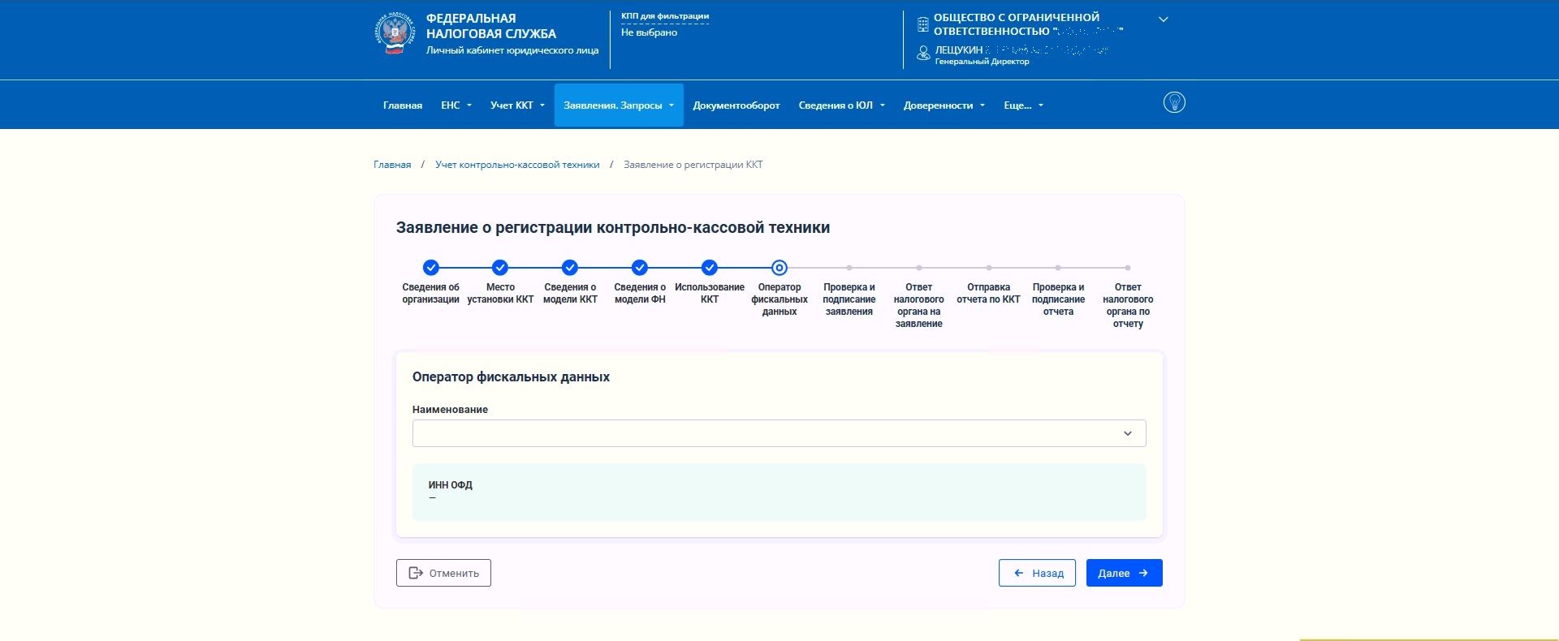This screenshot has height=641, width=1559.
Task: Click the 'Отменить' cancel button
Action: tap(443, 573)
